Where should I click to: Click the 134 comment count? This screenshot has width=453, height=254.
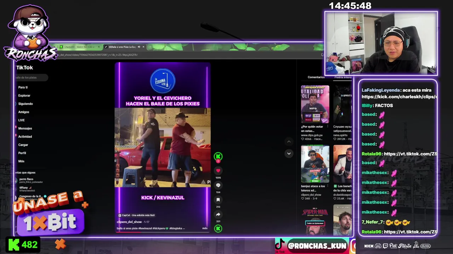[218, 192]
